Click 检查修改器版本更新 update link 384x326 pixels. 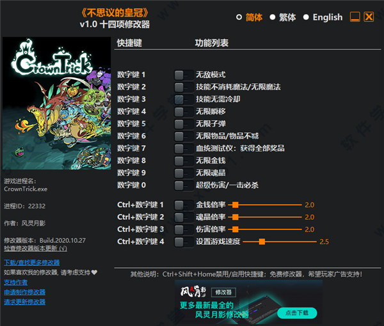click(35, 248)
